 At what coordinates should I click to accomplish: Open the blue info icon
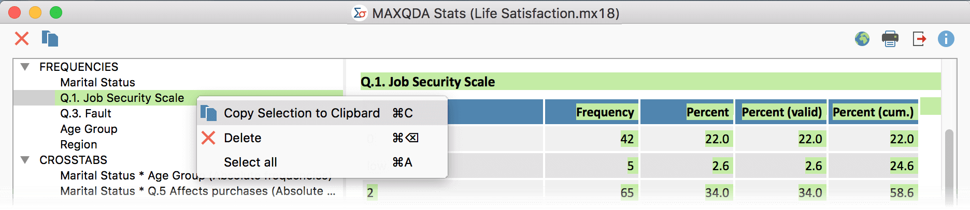[946, 39]
